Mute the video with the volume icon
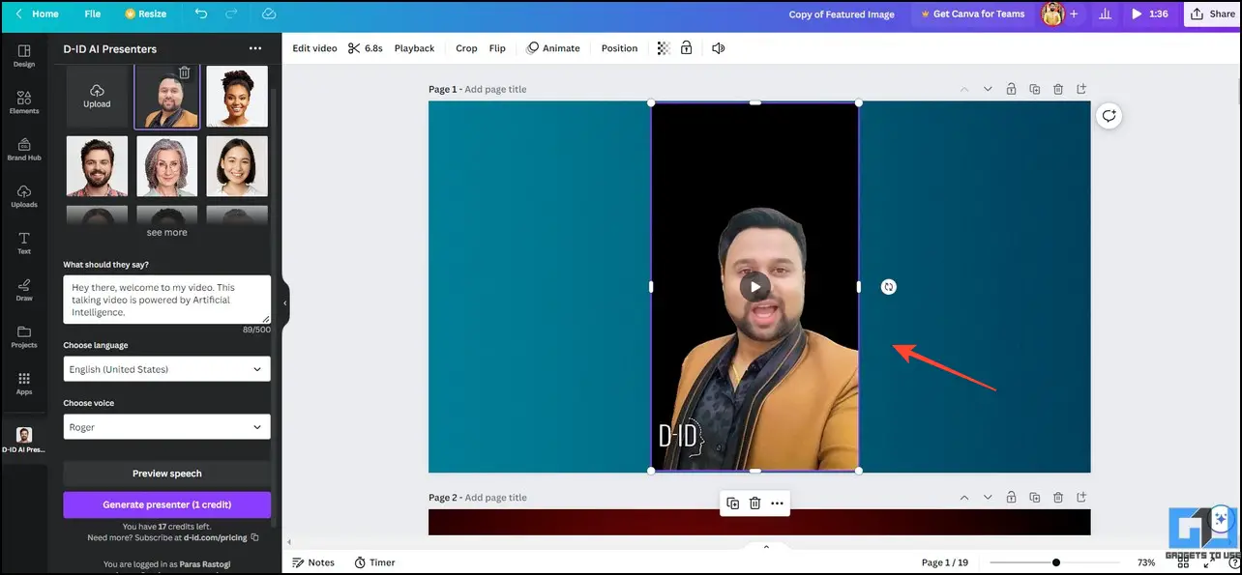 point(718,48)
